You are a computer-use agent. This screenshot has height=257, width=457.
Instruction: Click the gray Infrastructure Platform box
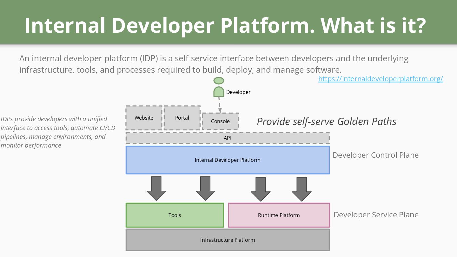pyautogui.click(x=228, y=240)
